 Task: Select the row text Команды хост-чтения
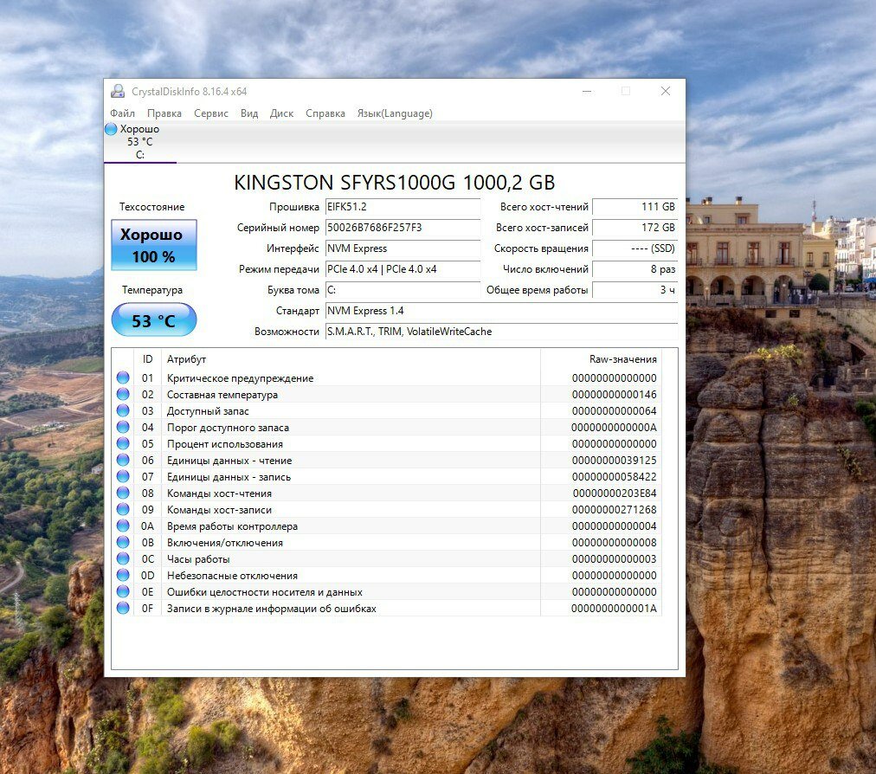219,493
